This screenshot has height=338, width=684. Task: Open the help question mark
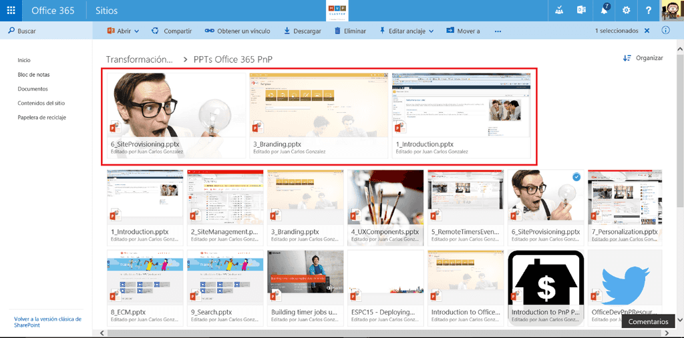coord(649,11)
